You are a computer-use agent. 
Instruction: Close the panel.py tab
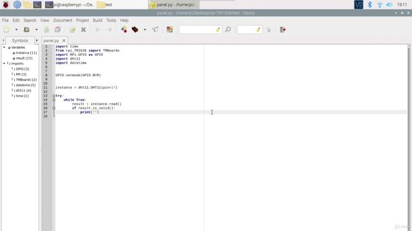point(64,40)
